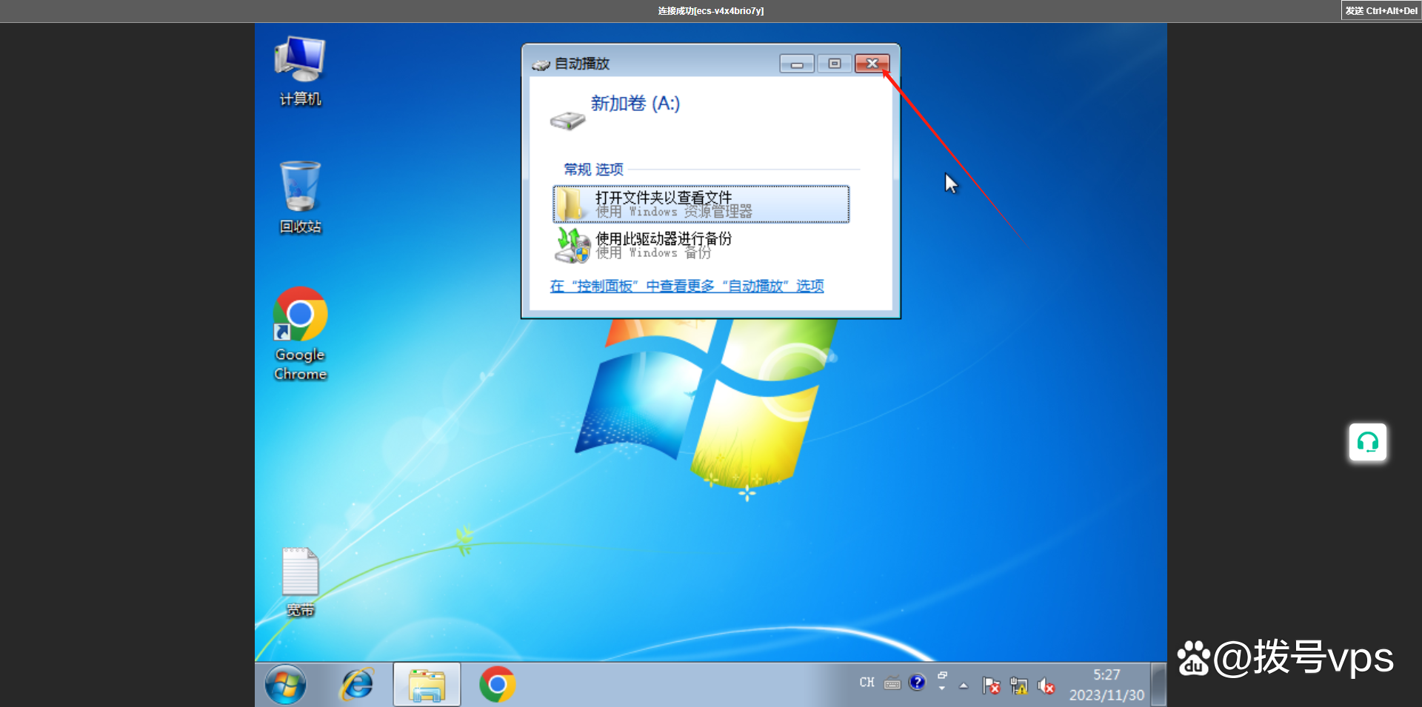
Task: Click the 发送 Ctrl+Alt+Del button
Action: click(1381, 10)
